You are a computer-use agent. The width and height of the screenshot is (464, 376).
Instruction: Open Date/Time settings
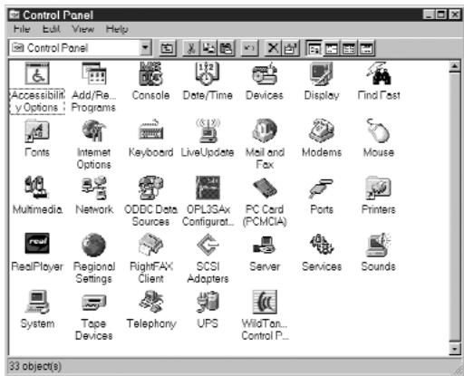[x=208, y=73]
